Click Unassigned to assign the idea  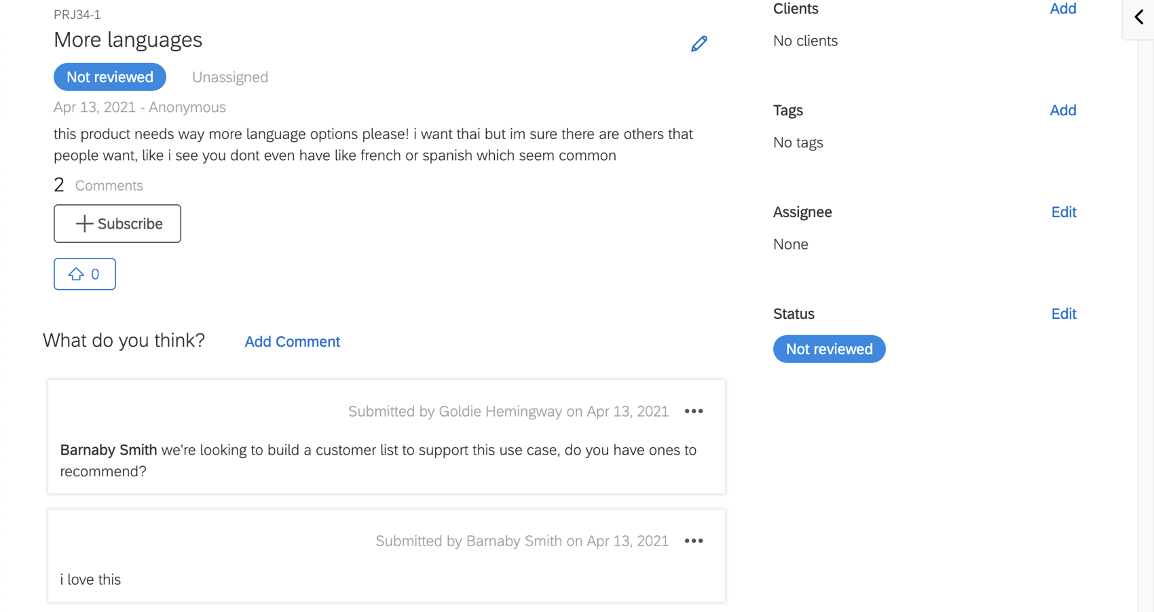[x=229, y=77]
